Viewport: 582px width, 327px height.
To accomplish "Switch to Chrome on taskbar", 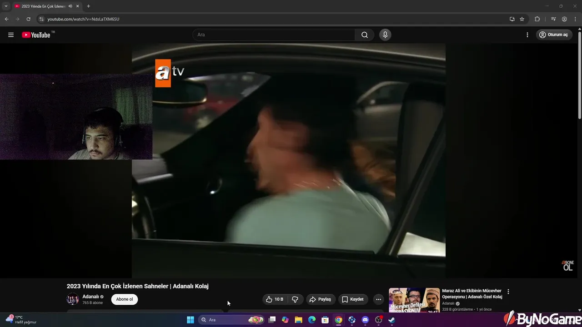I will pos(338,320).
